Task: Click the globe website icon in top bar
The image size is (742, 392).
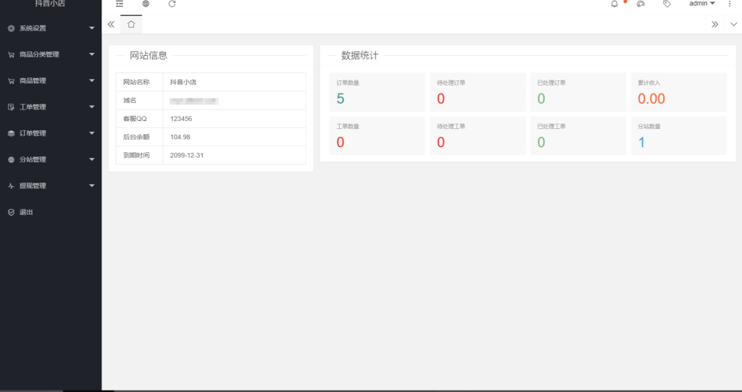Action: 146,4
